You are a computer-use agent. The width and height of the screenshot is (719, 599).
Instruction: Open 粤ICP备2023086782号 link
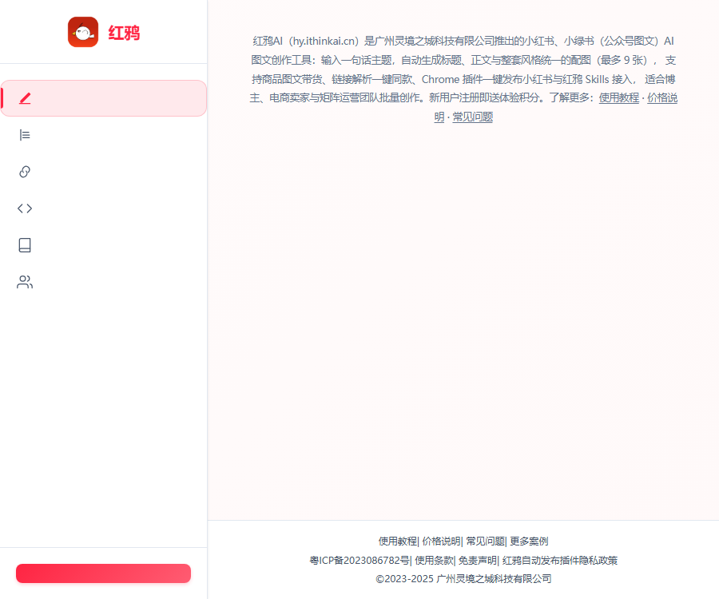click(x=359, y=560)
